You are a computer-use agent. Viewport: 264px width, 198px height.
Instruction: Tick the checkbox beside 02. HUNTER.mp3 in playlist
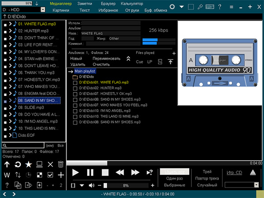click(75, 88)
